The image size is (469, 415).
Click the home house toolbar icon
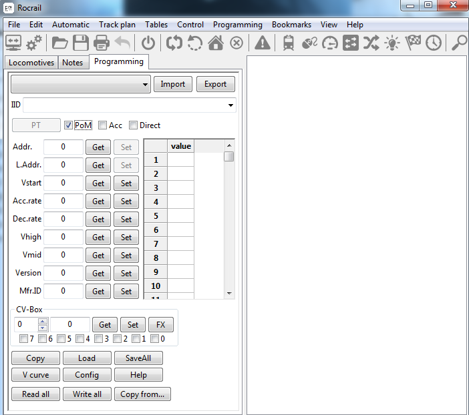(x=216, y=43)
